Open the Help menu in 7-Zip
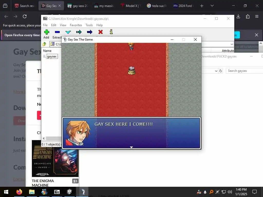Screen dimensions: 263x197 point(99,25)
